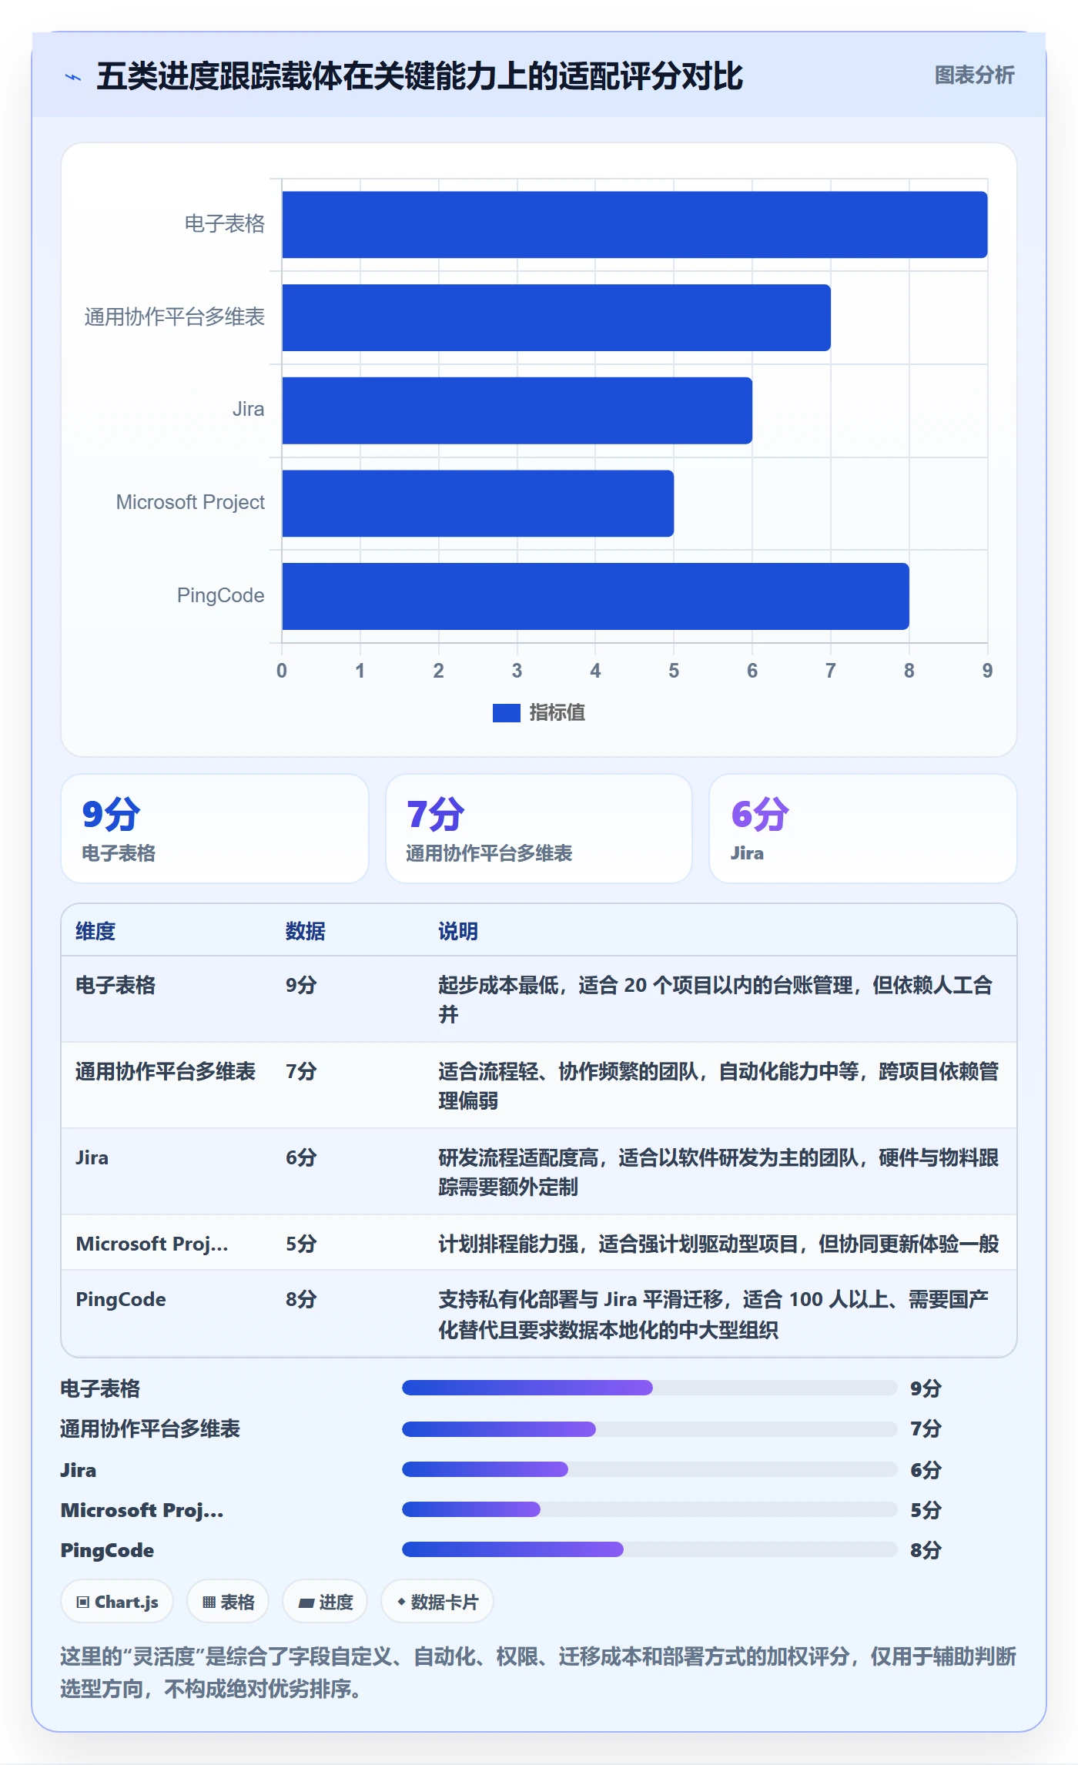Click the chart title 五类进度跟踪载体在关键能力上的适配评分对比
The image size is (1078, 1765).
pos(420,76)
